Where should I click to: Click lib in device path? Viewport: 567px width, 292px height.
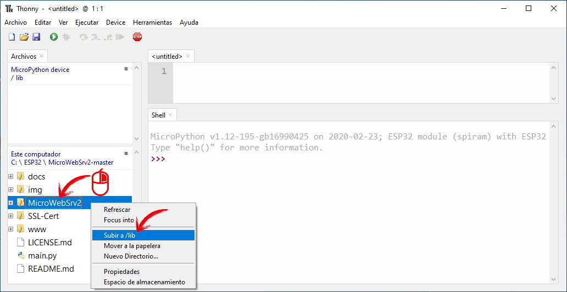pos(20,78)
